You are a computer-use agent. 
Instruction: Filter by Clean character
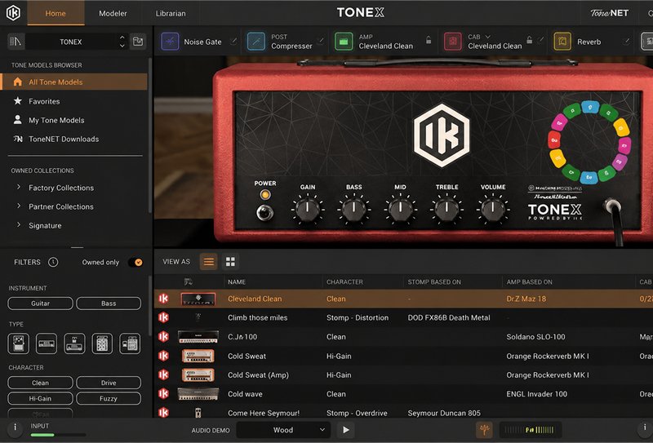(40, 383)
